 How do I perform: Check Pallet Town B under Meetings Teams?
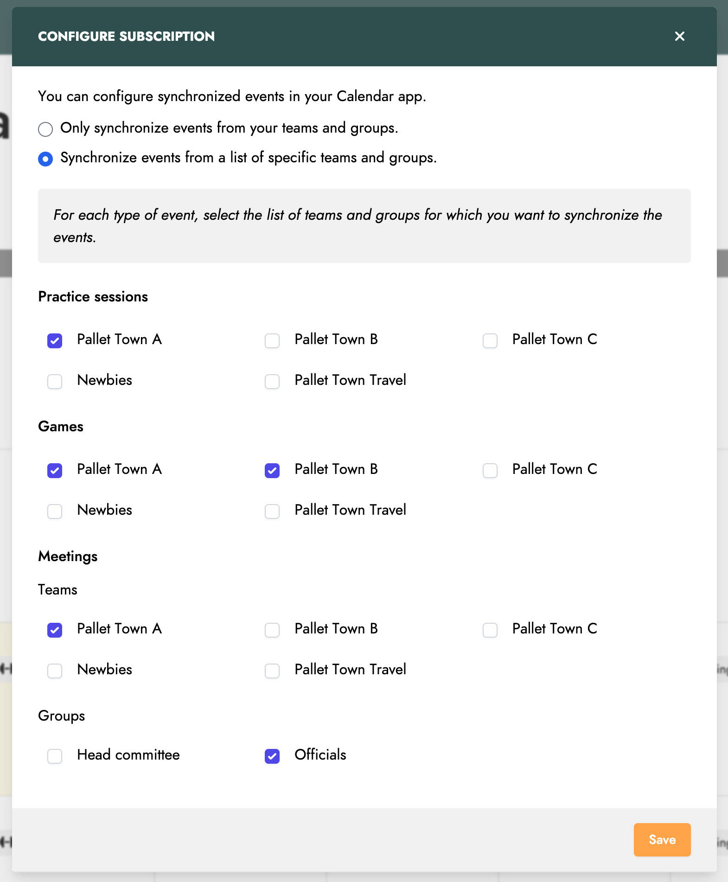point(272,630)
